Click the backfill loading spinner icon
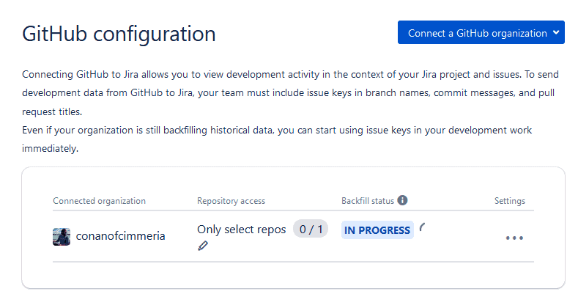 coord(423,227)
